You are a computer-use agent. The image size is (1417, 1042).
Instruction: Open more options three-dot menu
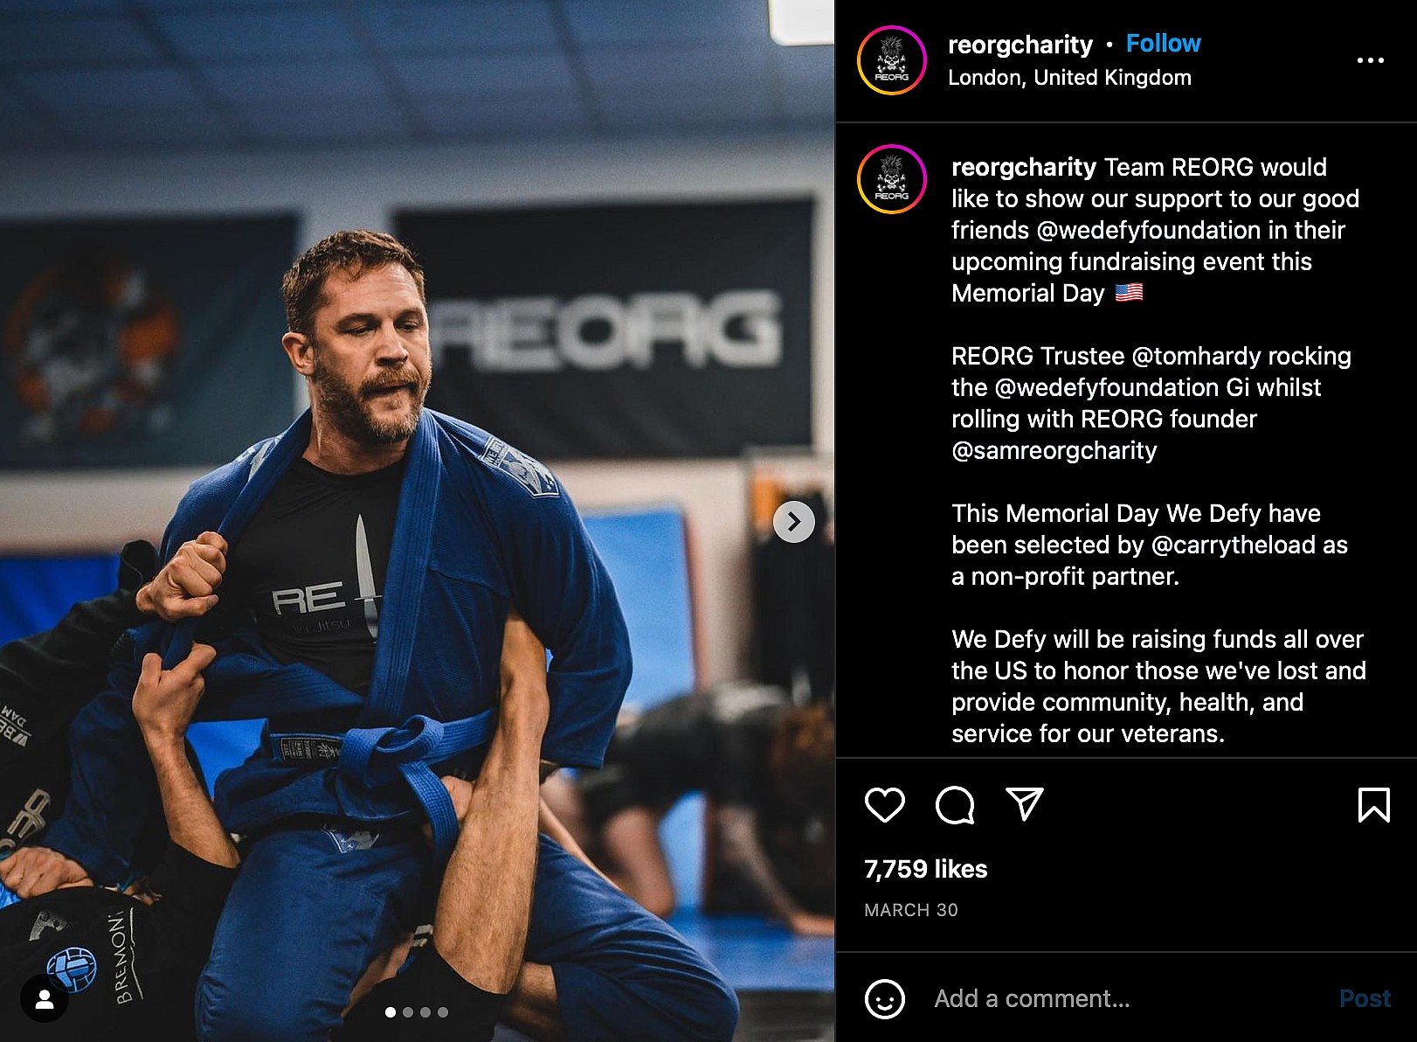(1370, 60)
